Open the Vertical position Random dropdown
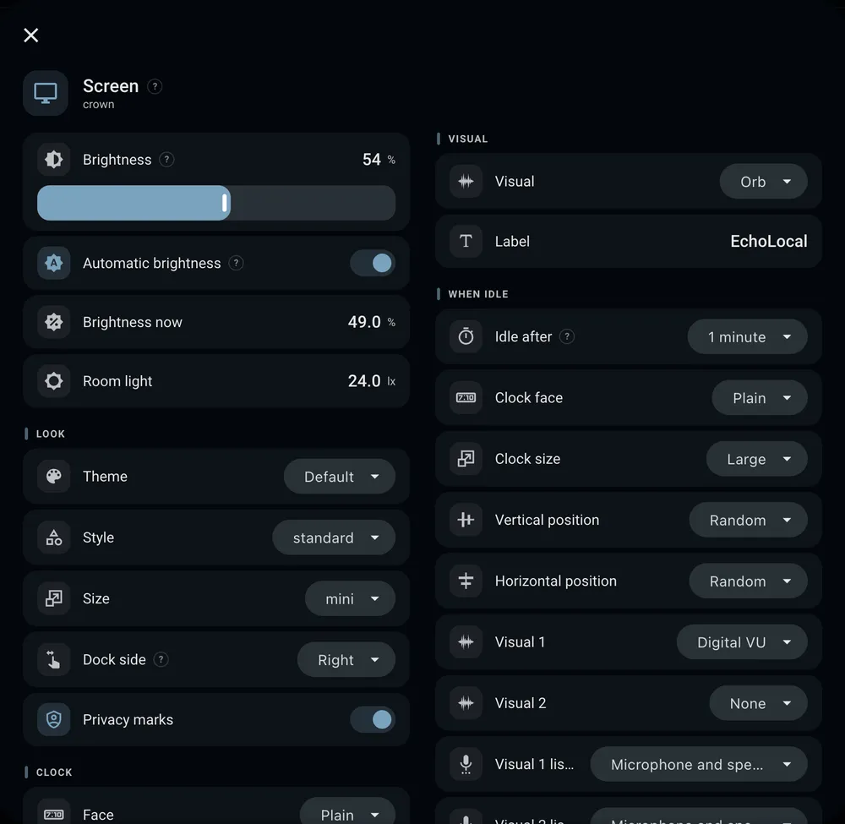 point(749,520)
